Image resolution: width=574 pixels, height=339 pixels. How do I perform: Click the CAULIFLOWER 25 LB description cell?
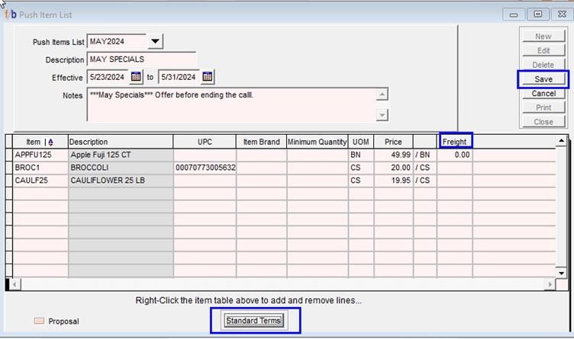click(121, 181)
